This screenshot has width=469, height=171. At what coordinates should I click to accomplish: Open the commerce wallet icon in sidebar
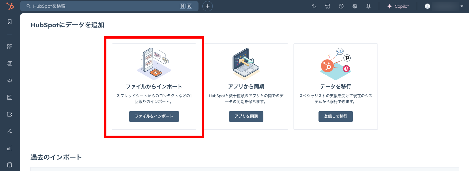[x=10, y=114]
